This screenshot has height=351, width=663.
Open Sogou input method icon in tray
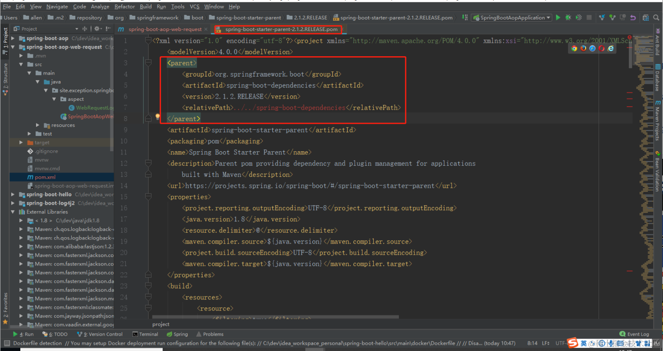pyautogui.click(x=572, y=343)
